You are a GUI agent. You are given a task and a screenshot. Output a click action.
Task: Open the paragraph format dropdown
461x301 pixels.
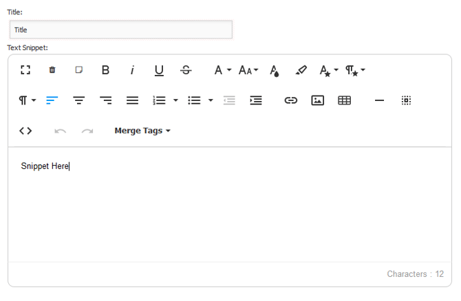pos(28,100)
